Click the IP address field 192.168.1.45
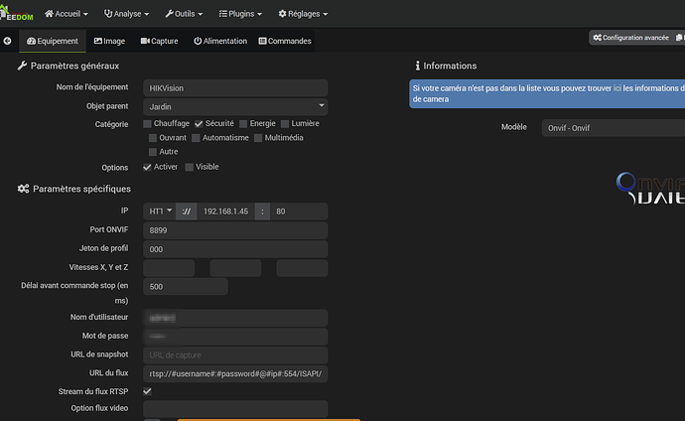Screen dimensions: 685x421 [x=226, y=211]
